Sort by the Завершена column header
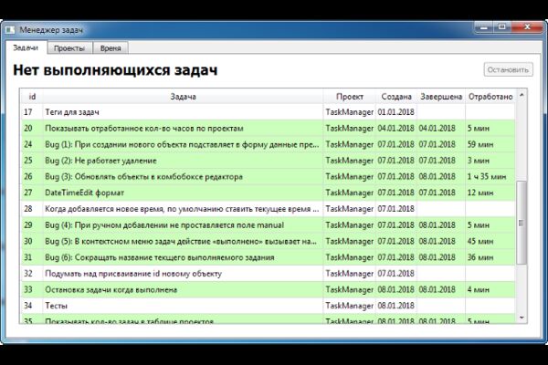The width and height of the screenshot is (548, 365). [x=441, y=97]
